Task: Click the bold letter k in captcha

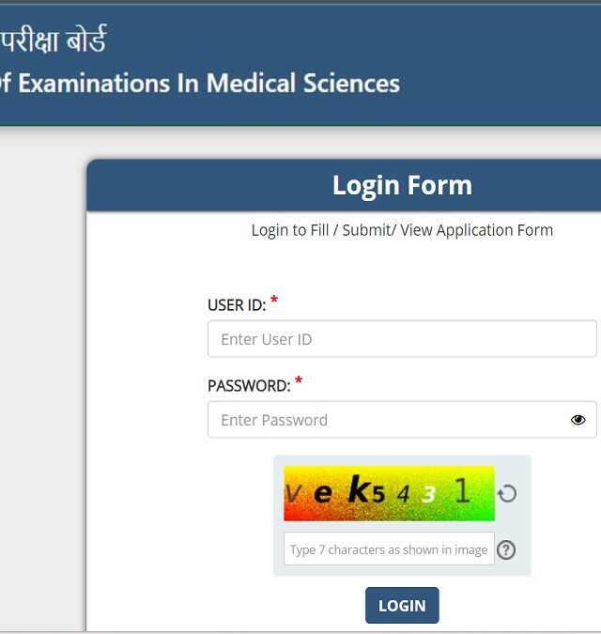Action: 359,489
